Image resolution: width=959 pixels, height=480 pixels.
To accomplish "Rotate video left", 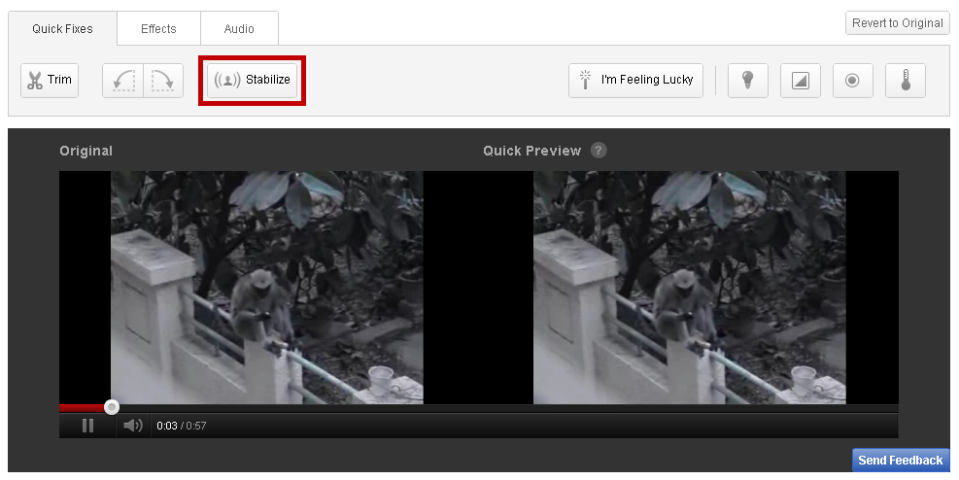I will click(x=123, y=80).
